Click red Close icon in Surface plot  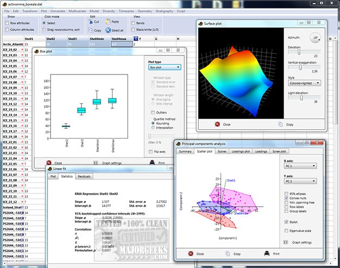217,124
